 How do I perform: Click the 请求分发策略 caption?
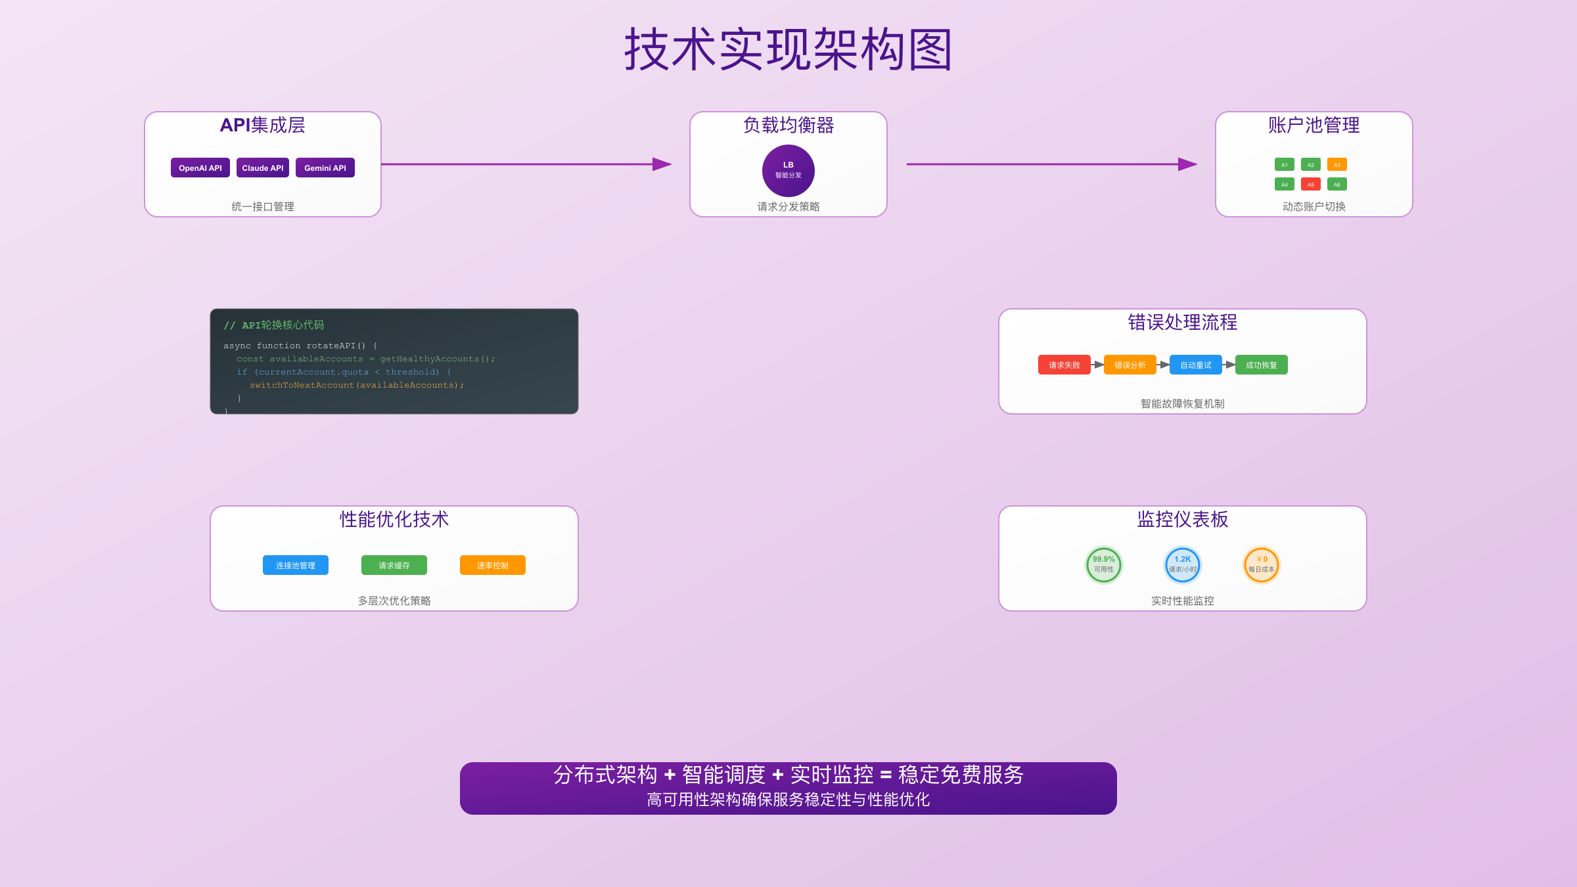point(788,206)
